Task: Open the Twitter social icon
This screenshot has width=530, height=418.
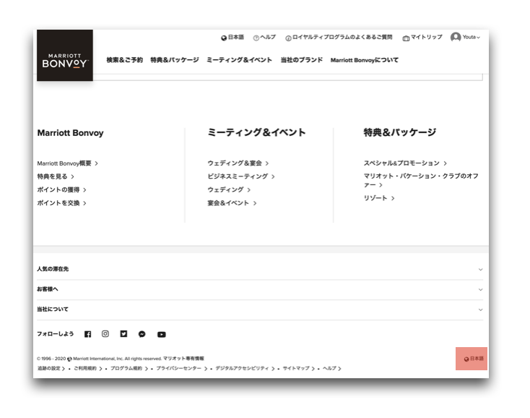Action: (x=123, y=333)
